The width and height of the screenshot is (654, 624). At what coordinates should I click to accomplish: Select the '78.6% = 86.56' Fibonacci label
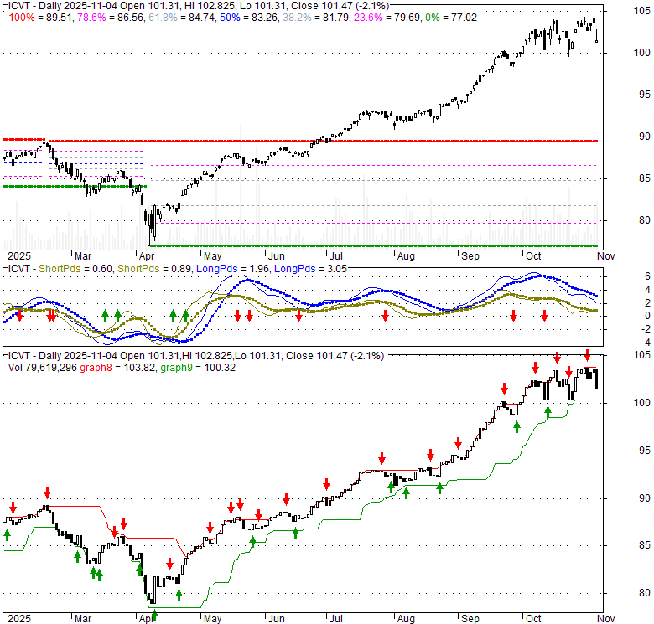(111, 18)
